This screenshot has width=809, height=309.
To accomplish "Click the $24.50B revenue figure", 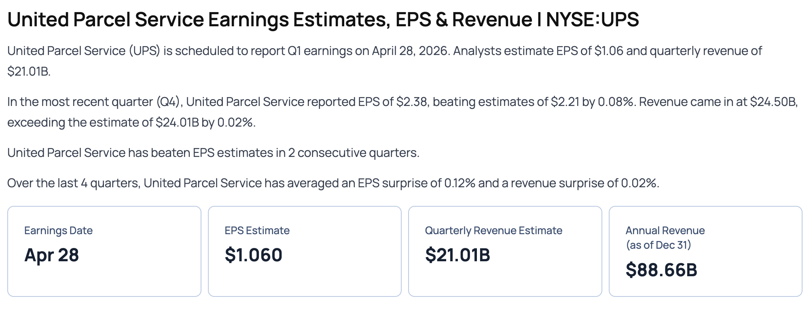I will click(773, 102).
